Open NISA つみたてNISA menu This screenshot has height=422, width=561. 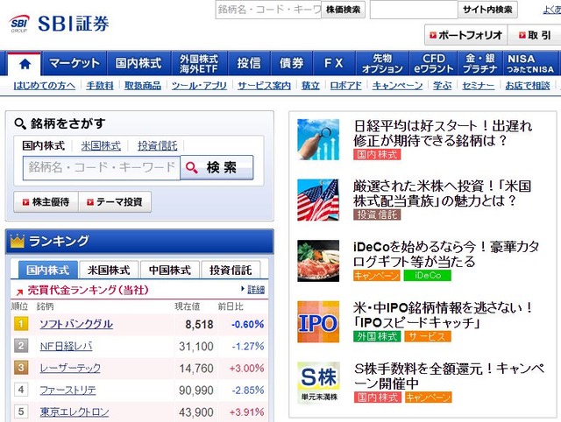point(530,63)
